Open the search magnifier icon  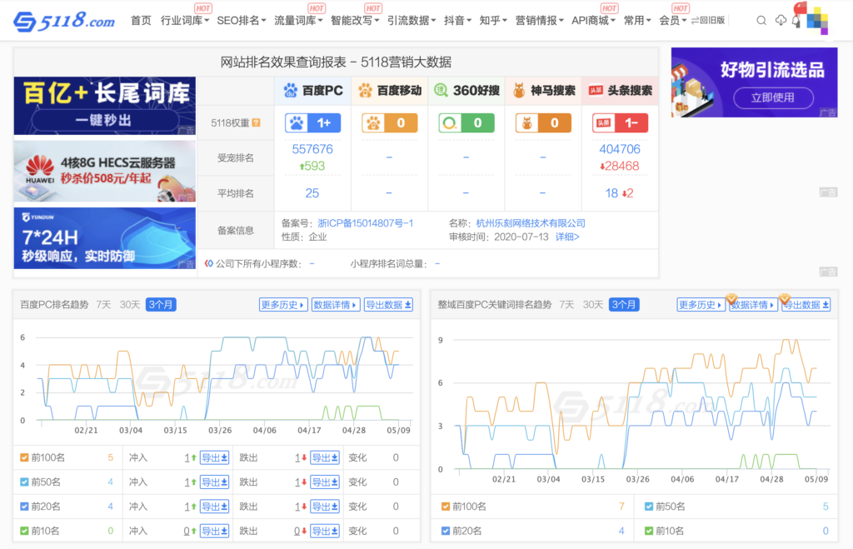click(x=761, y=21)
